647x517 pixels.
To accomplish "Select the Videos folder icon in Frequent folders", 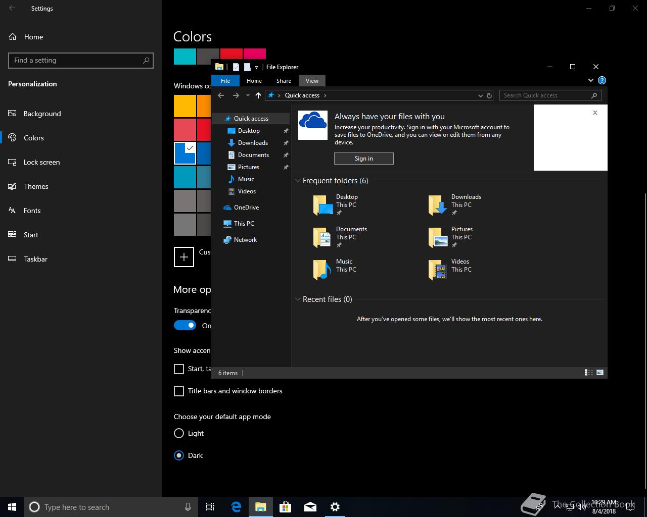I will [438, 270].
